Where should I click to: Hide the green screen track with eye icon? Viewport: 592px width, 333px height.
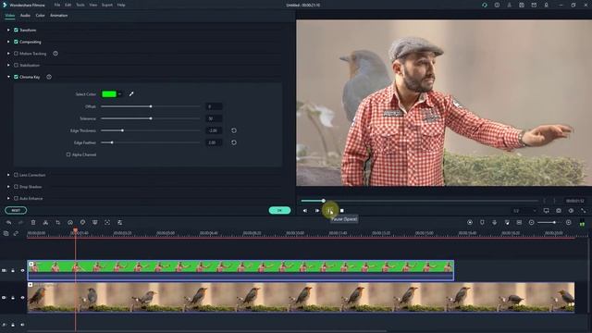[x=22, y=271]
